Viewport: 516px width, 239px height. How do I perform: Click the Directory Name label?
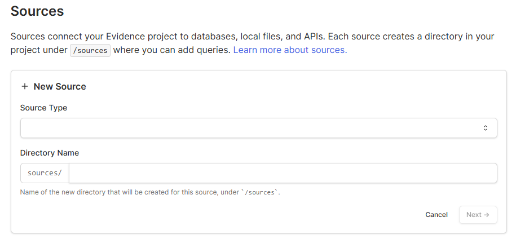coord(50,153)
